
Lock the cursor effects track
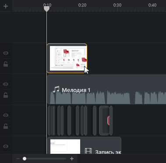6,126
